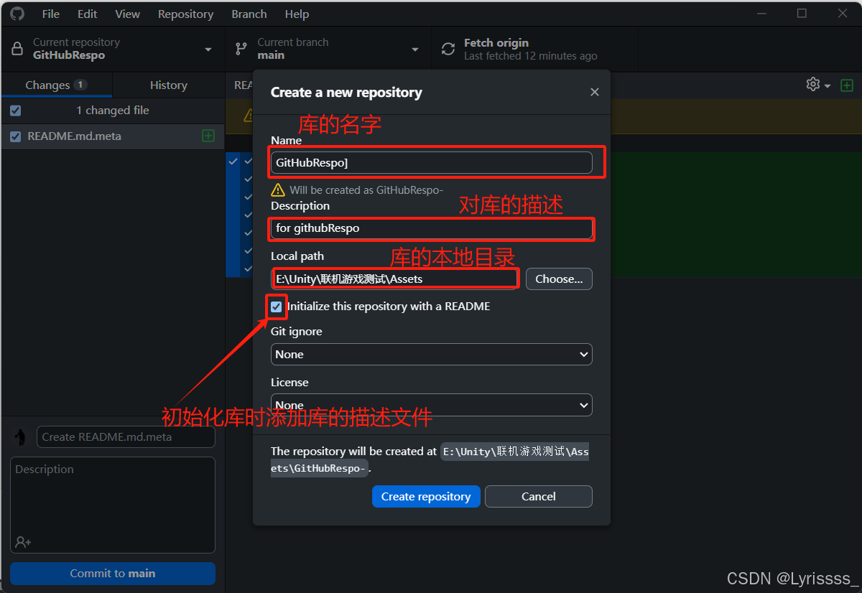862x593 pixels.
Task: Click the GitHub logo icon in the title bar
Action: (17, 14)
